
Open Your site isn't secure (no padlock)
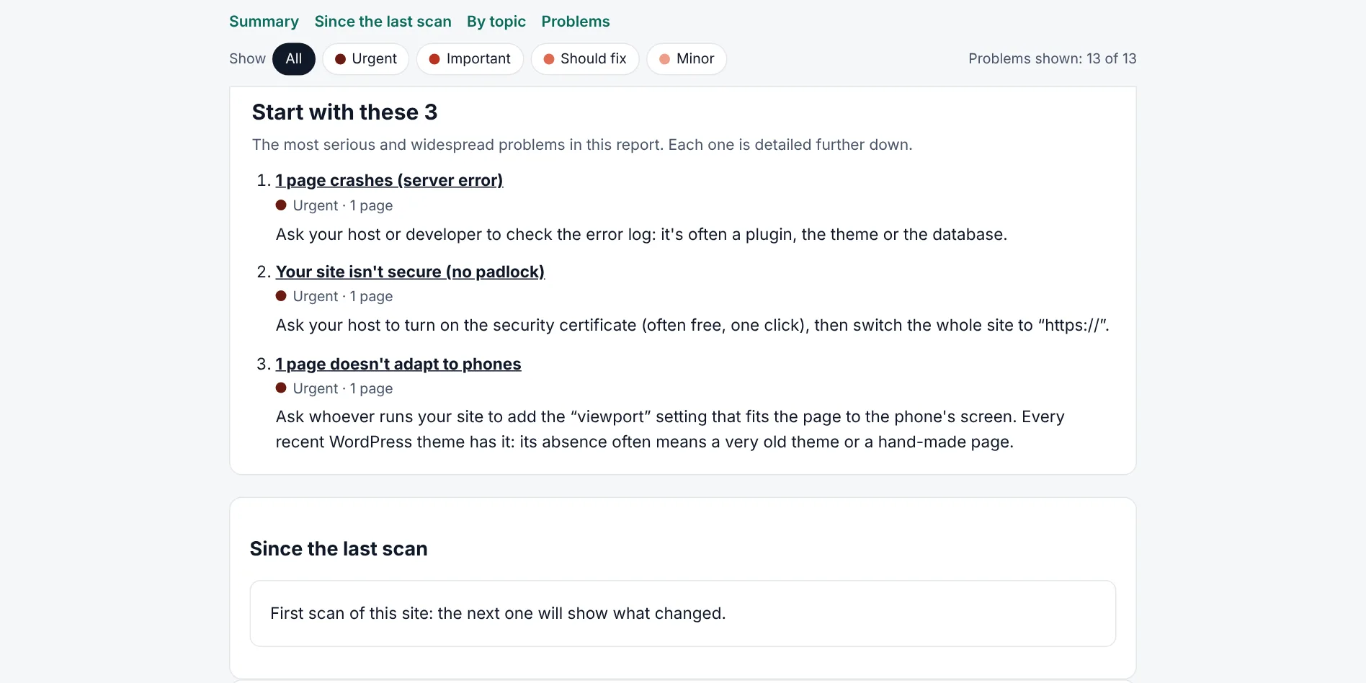[x=410, y=272]
